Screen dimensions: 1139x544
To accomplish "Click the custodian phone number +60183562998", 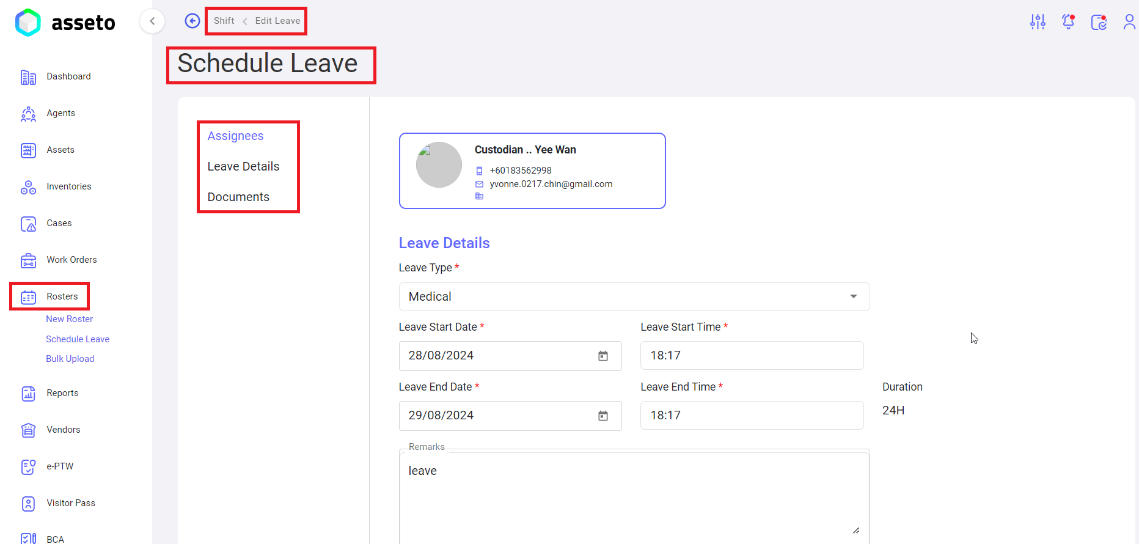I will pyautogui.click(x=521, y=171).
